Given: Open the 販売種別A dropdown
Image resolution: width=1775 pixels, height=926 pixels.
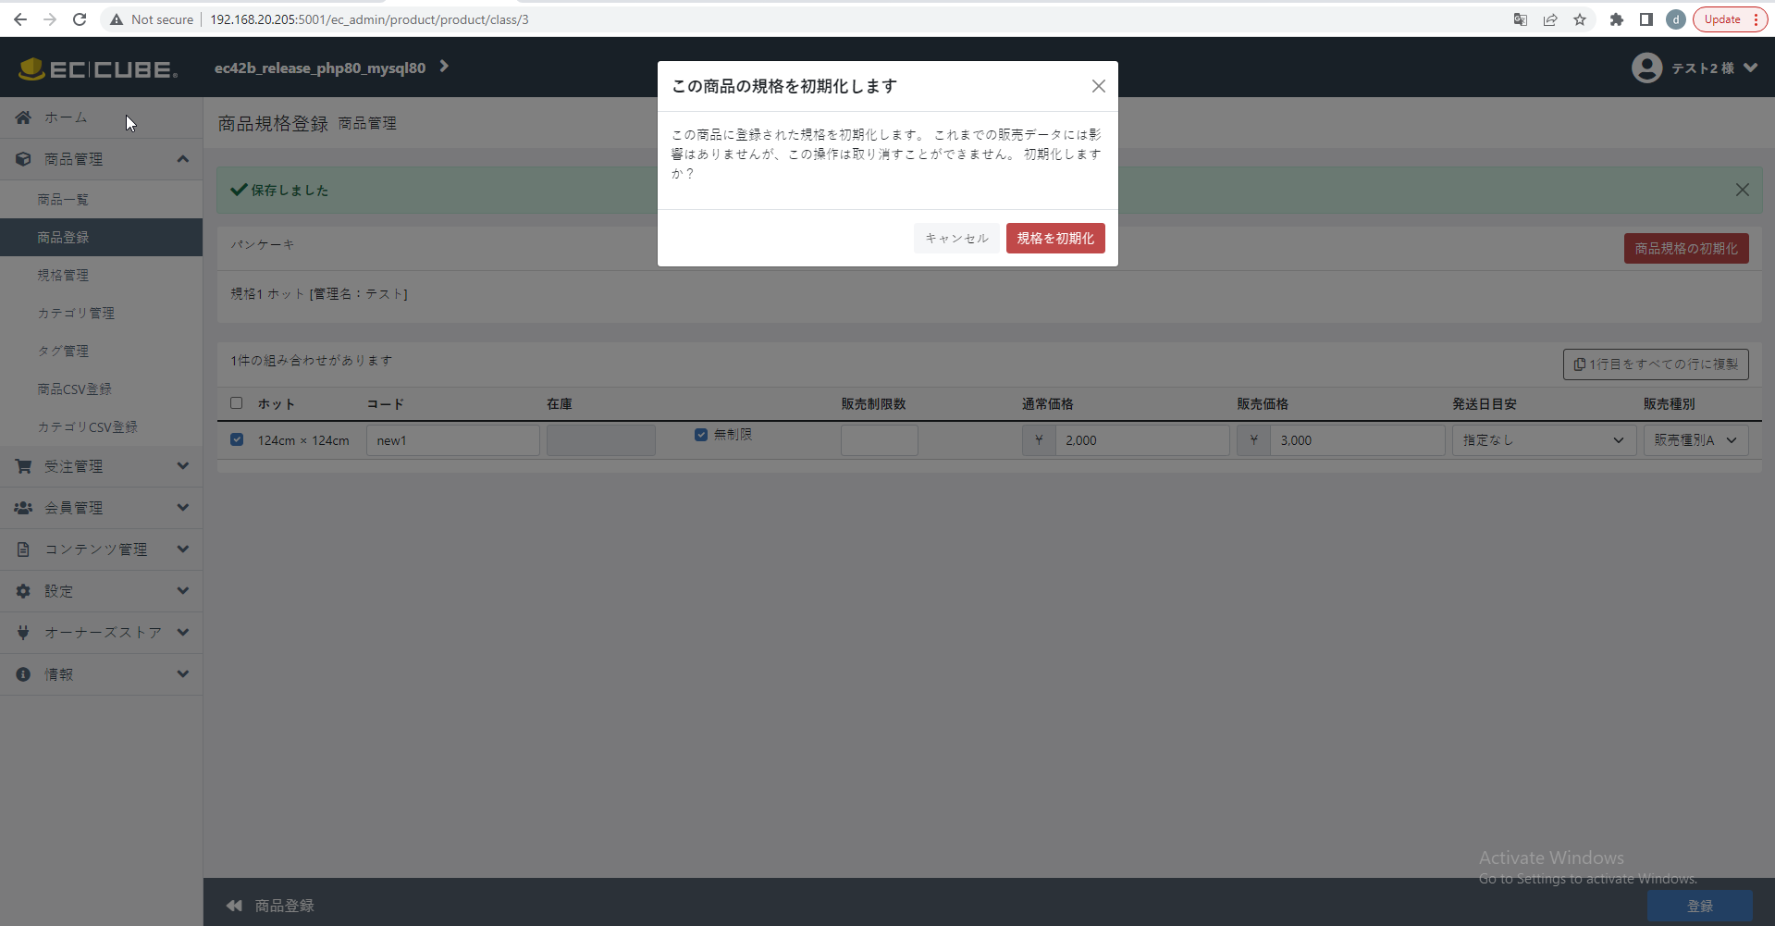Looking at the screenshot, I should 1695,439.
